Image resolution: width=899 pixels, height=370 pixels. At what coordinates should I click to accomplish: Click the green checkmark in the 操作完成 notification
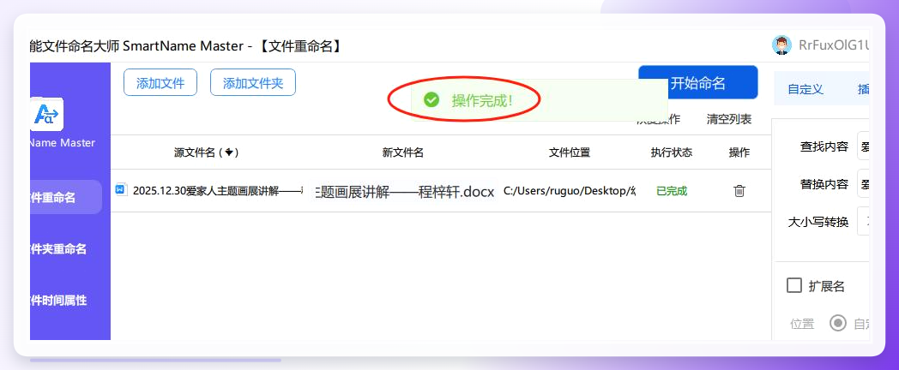(431, 100)
